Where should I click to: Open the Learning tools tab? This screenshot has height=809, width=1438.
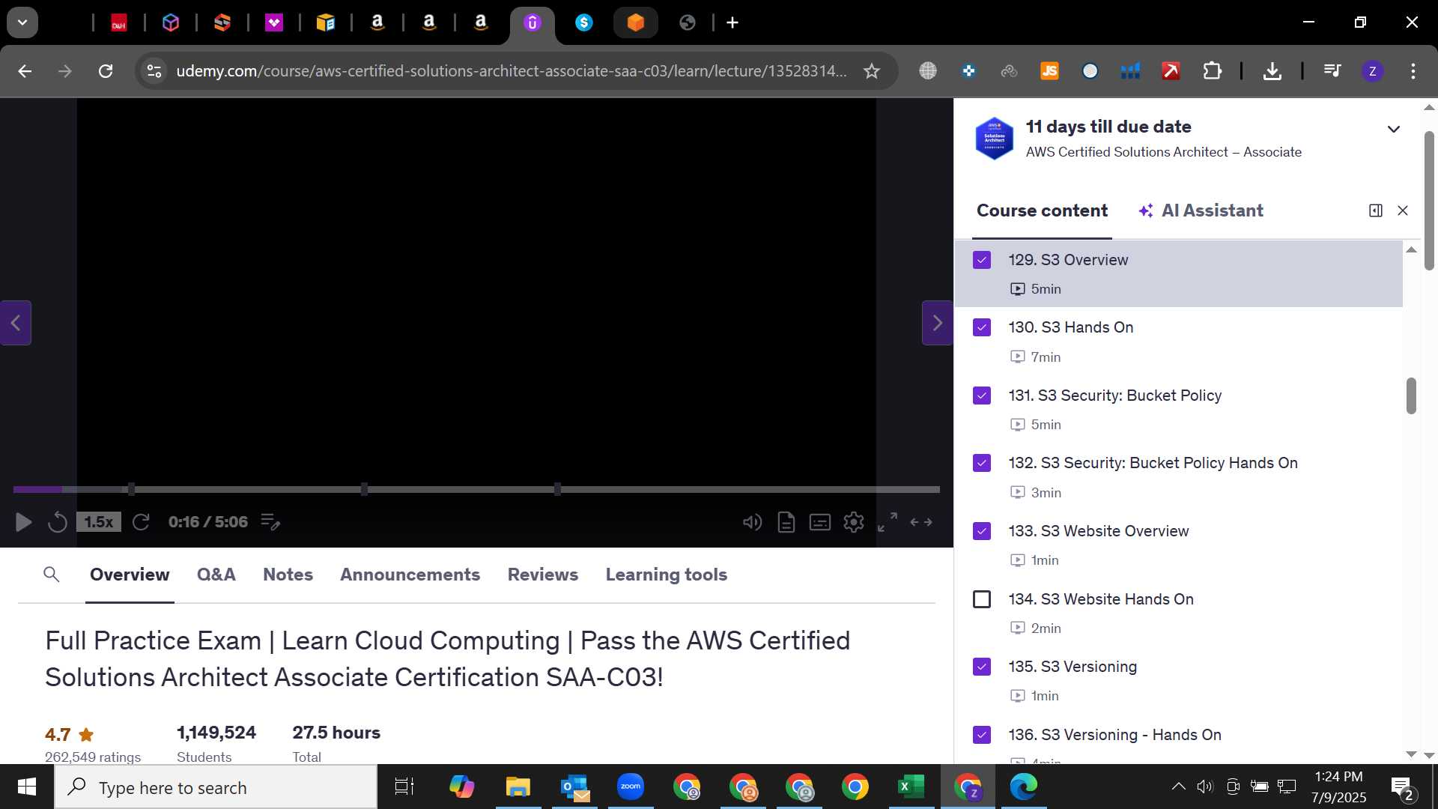[667, 575]
